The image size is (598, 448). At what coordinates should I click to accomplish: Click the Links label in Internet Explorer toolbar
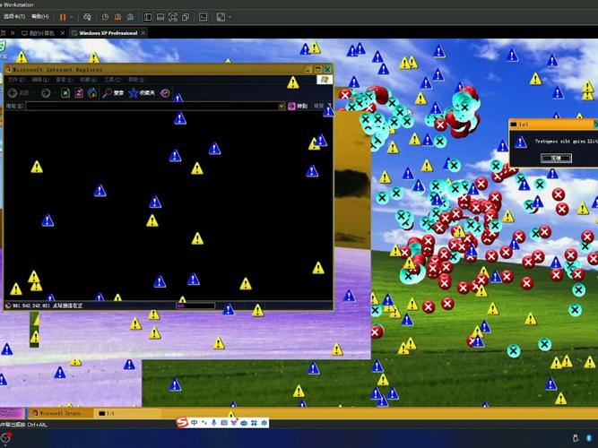(318, 106)
